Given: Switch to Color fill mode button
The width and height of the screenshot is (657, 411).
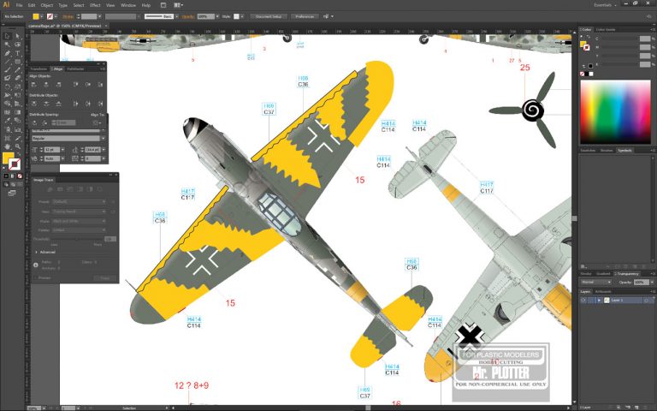Looking at the screenshot, I should pyautogui.click(x=6, y=176).
